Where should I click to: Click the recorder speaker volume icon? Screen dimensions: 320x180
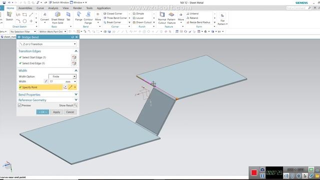pos(286,175)
